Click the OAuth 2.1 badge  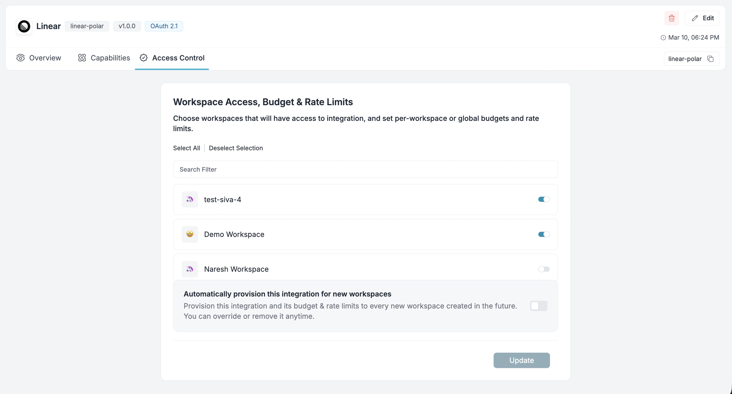[164, 26]
